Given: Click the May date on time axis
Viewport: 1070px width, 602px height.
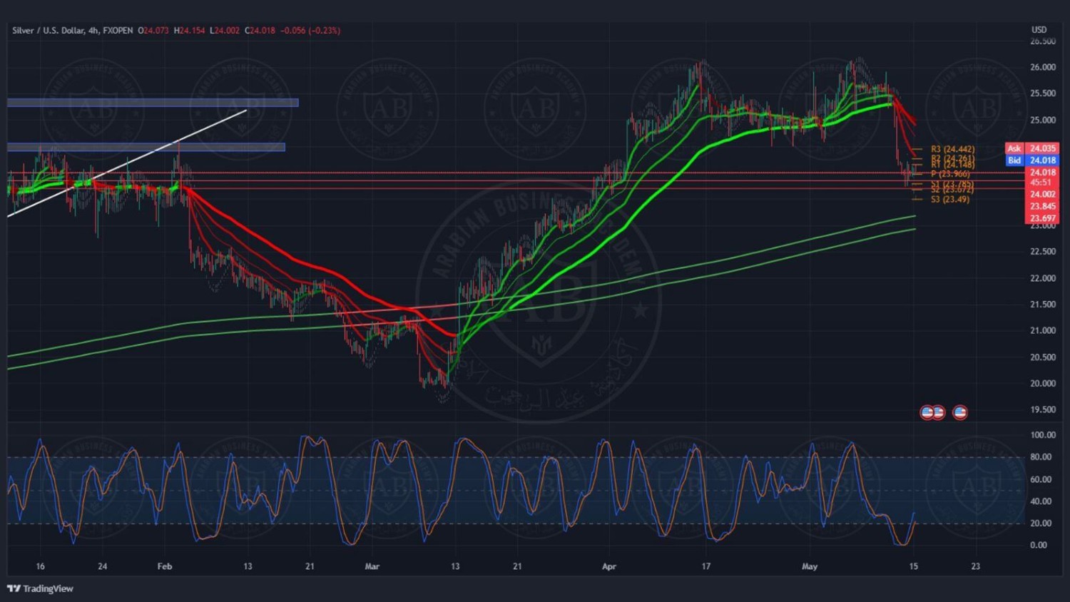Looking at the screenshot, I should pyautogui.click(x=809, y=566).
